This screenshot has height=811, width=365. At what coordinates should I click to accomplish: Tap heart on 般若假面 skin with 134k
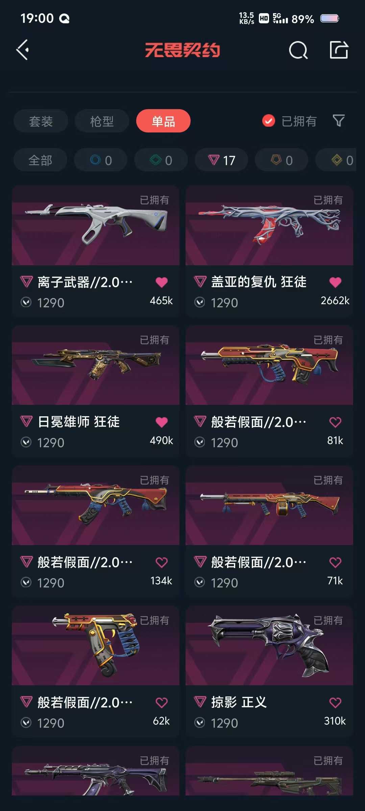coord(162,562)
